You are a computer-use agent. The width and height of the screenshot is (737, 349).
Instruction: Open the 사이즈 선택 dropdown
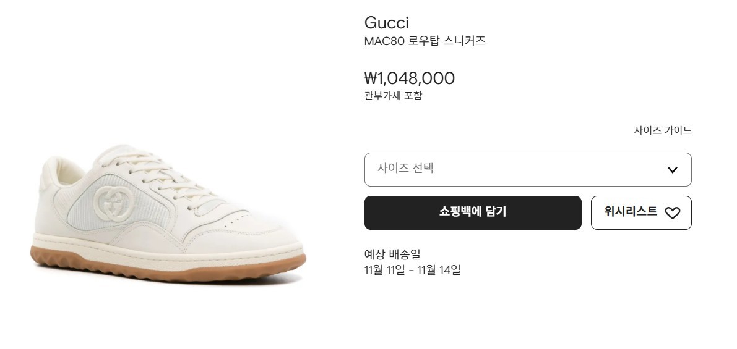(x=527, y=169)
